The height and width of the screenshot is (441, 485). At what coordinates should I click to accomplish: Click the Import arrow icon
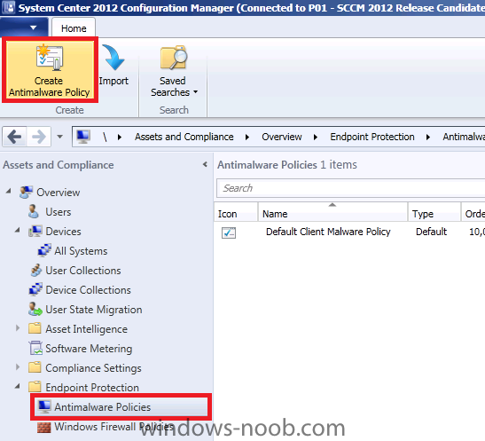click(x=113, y=58)
